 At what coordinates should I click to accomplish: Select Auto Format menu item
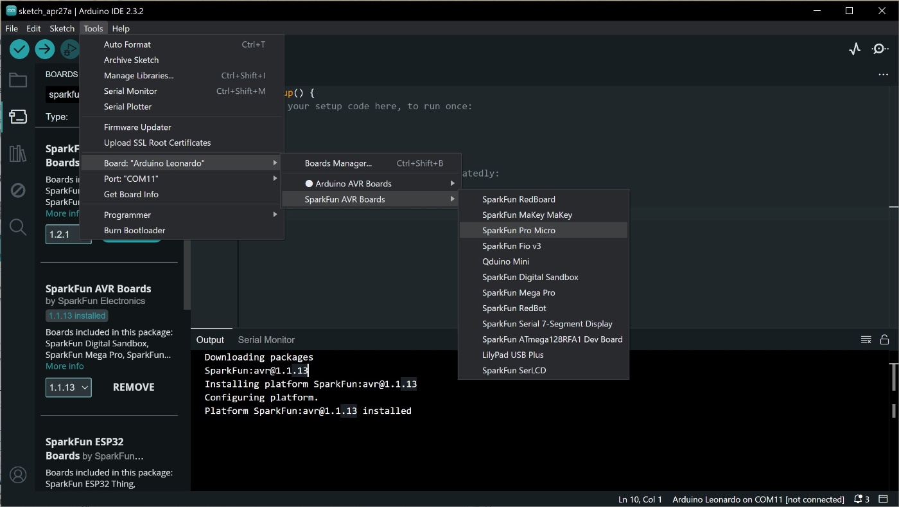[182, 44]
